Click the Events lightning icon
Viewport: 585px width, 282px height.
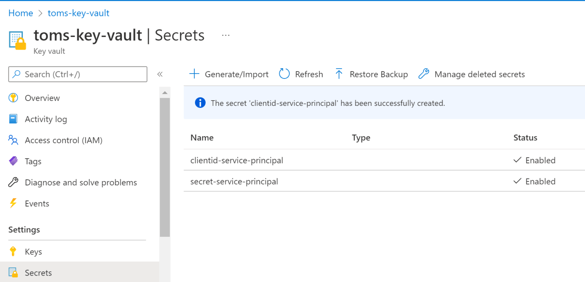click(x=14, y=203)
